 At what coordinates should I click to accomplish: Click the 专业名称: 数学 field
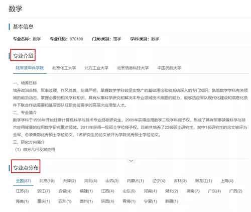27,39
